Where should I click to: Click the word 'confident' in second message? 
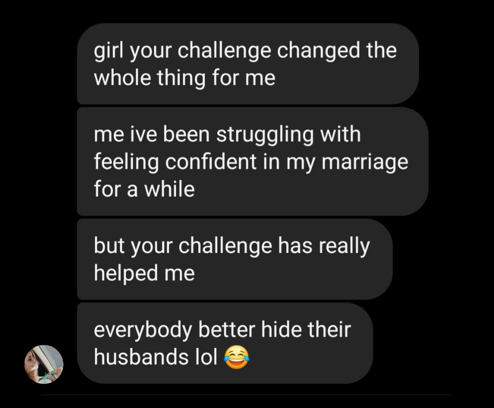(x=211, y=162)
